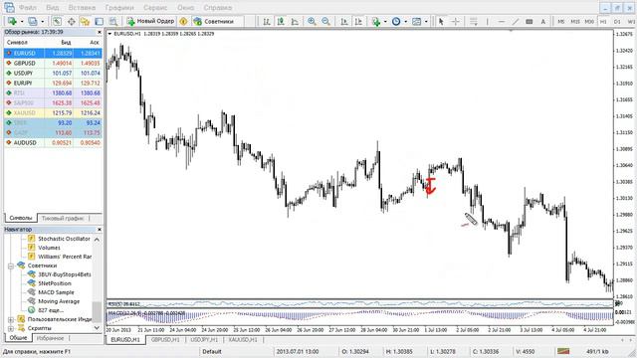Image resolution: width=637 pixels, height=358 pixels.
Task: Switch to H1 timeframe
Action: coord(603,22)
